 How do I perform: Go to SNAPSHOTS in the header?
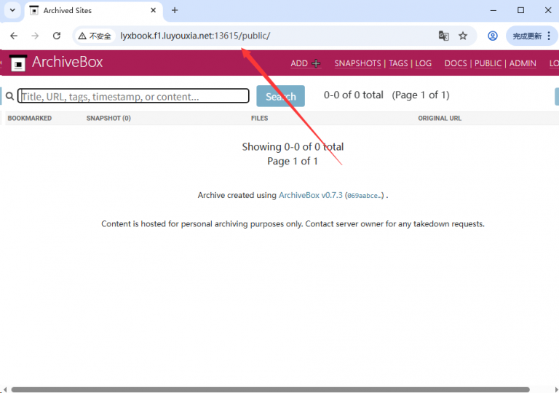358,63
